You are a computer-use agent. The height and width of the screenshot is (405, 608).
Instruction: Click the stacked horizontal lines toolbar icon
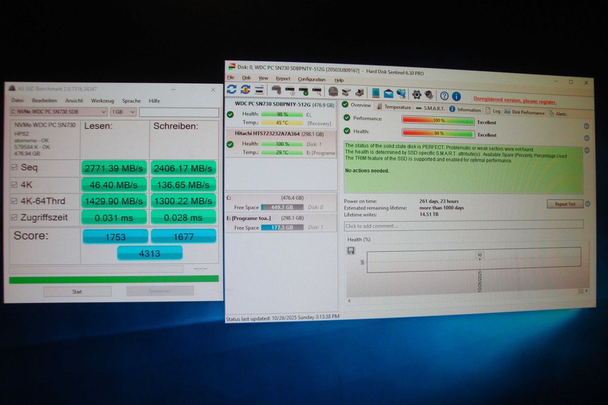(260, 90)
